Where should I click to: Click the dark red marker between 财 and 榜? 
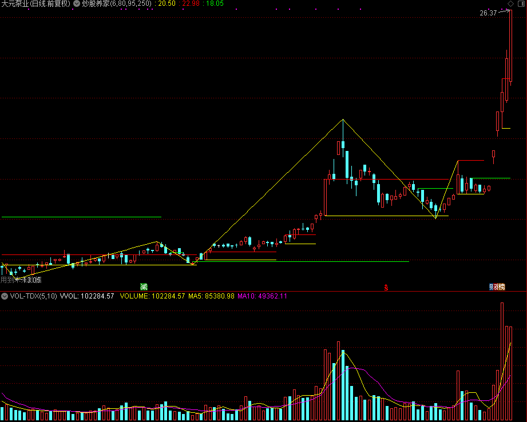496,286
